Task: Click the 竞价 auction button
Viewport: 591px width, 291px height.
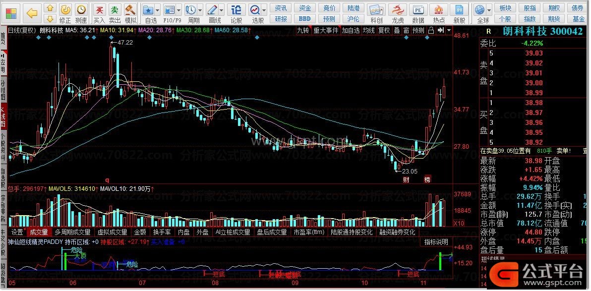Action: [329, 8]
